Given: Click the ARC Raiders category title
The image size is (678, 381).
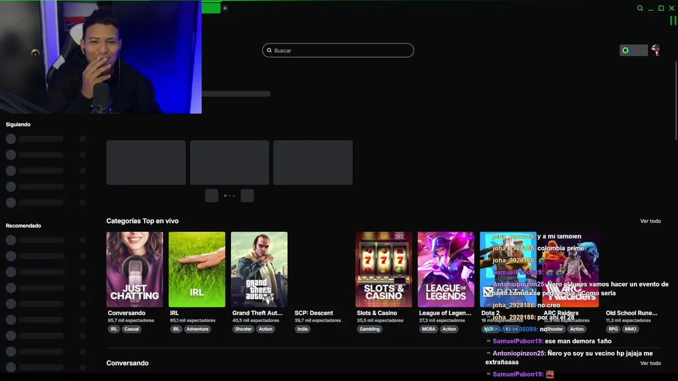Looking at the screenshot, I should pyautogui.click(x=561, y=313).
